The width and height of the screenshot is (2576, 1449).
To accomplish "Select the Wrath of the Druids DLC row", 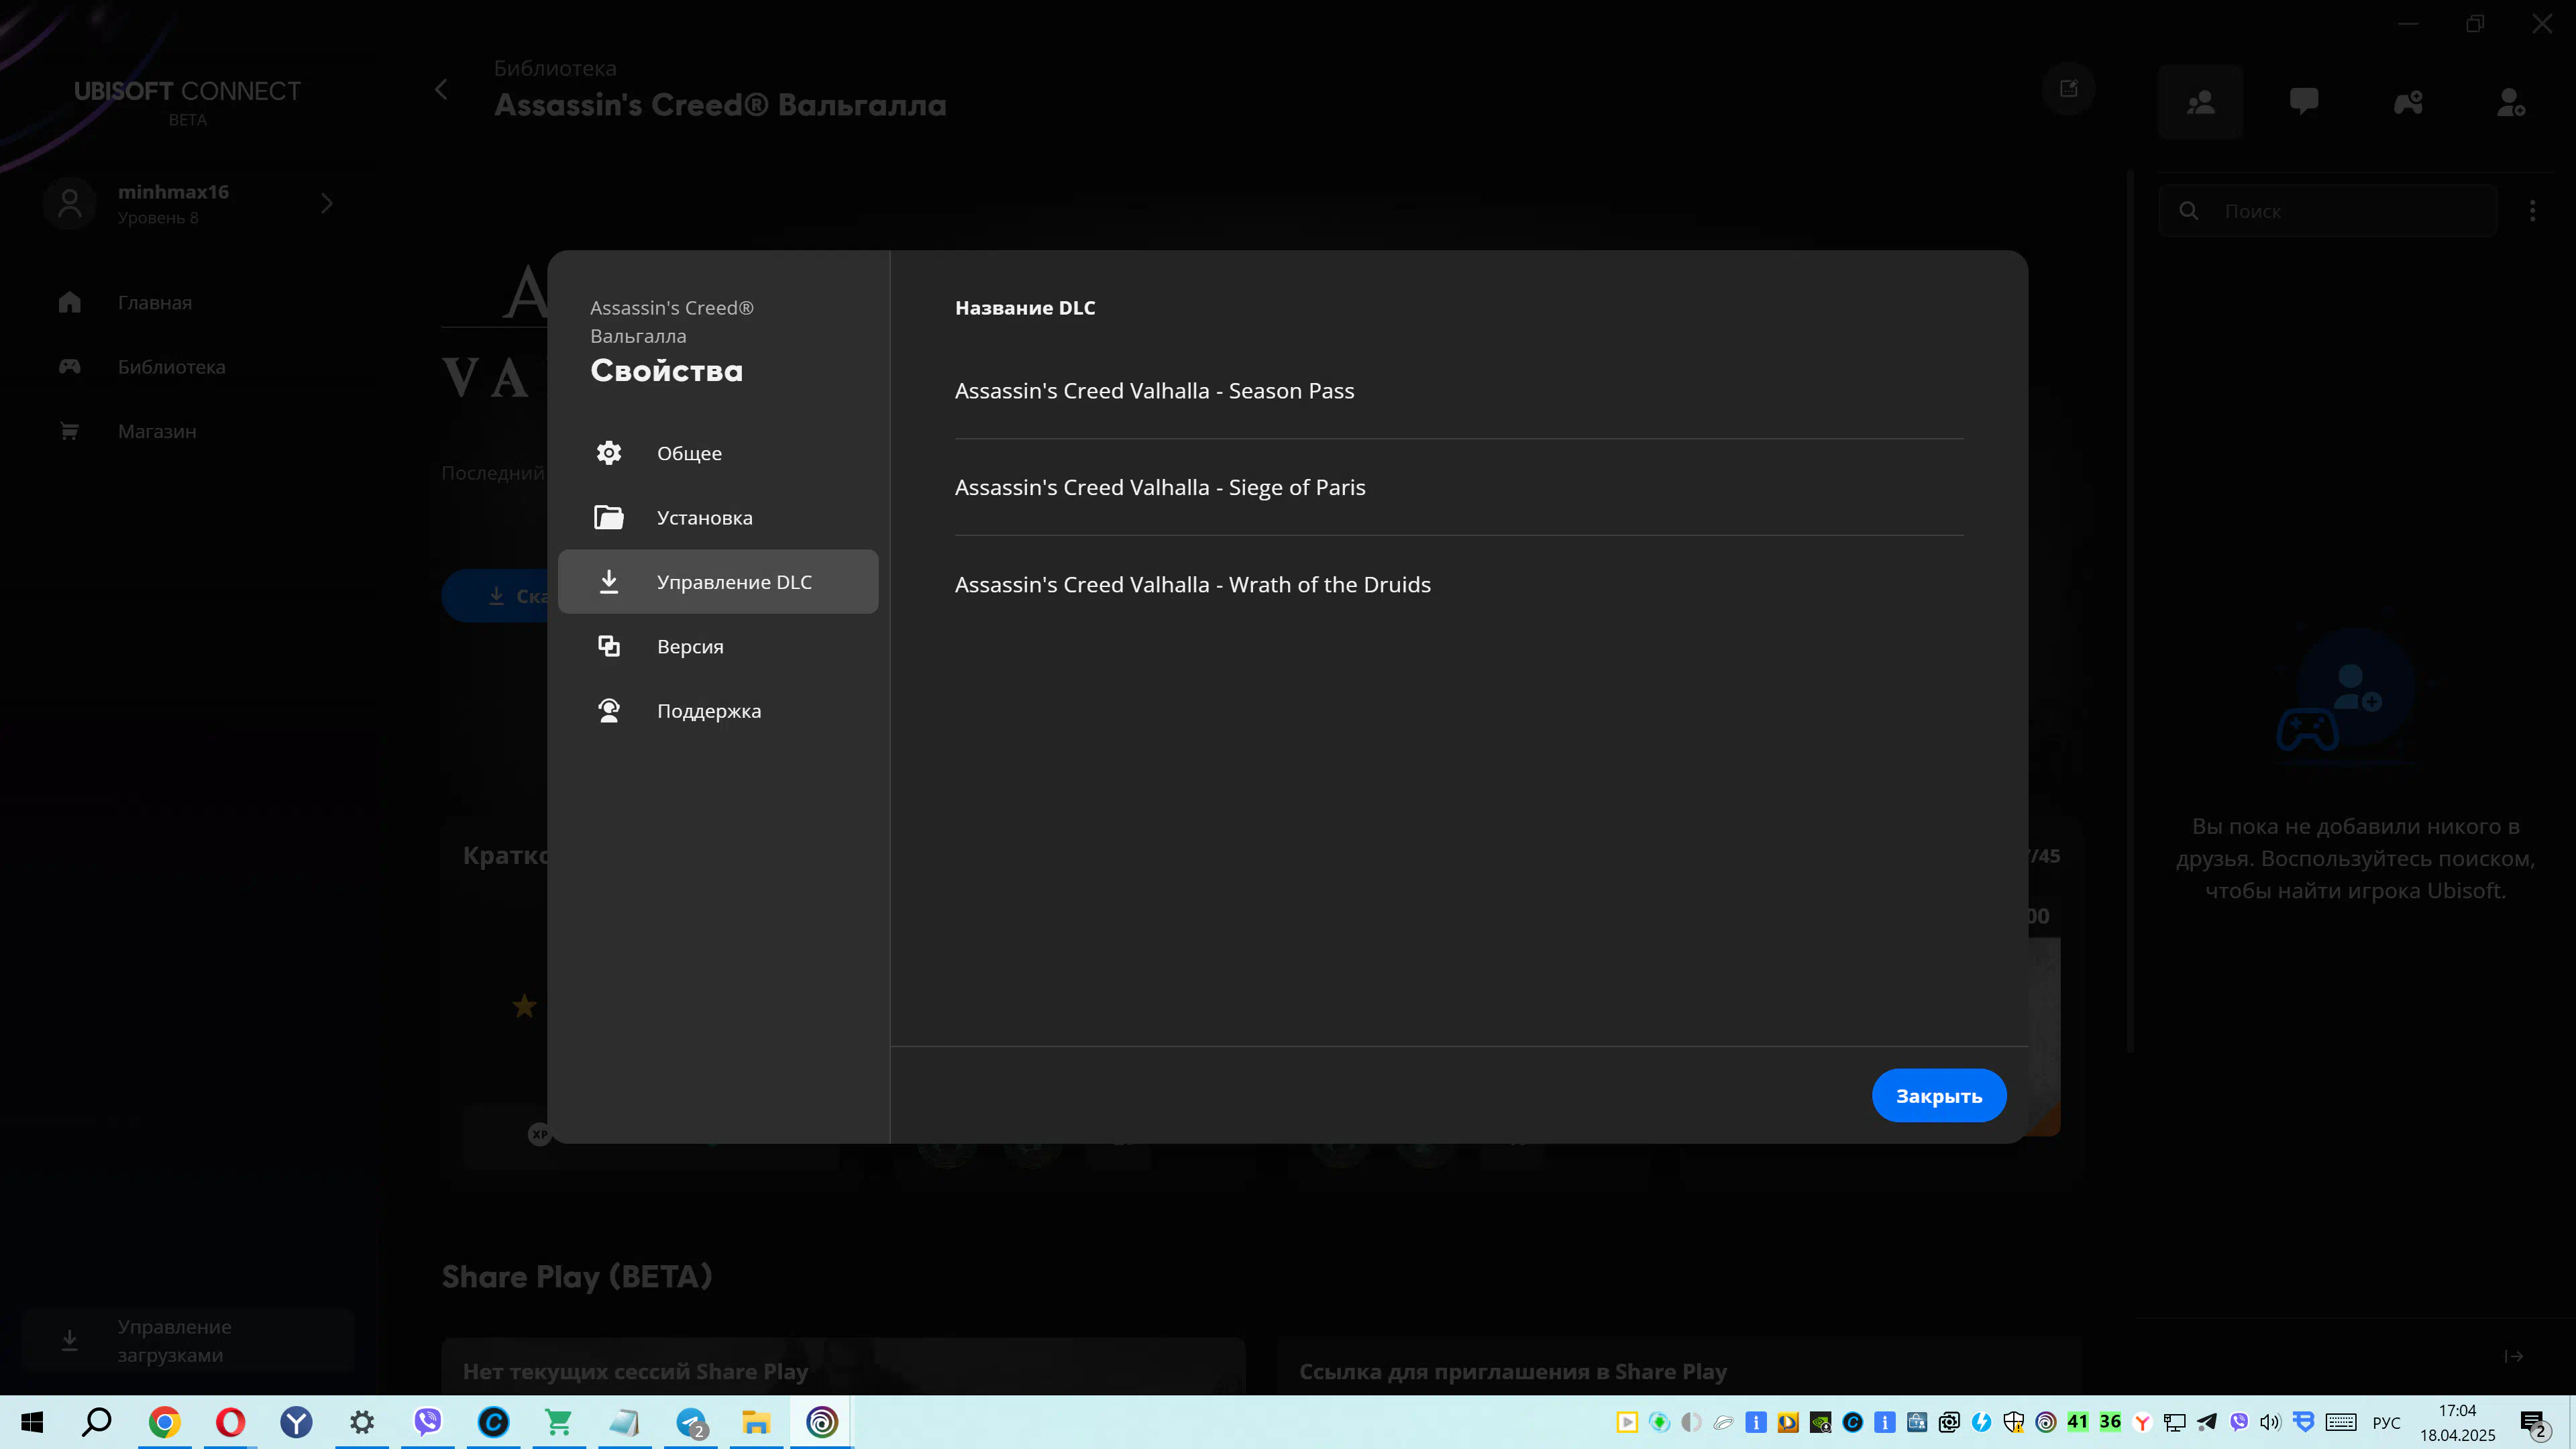I will click(x=1459, y=584).
